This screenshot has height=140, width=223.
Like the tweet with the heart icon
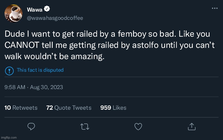[x=138, y=127]
